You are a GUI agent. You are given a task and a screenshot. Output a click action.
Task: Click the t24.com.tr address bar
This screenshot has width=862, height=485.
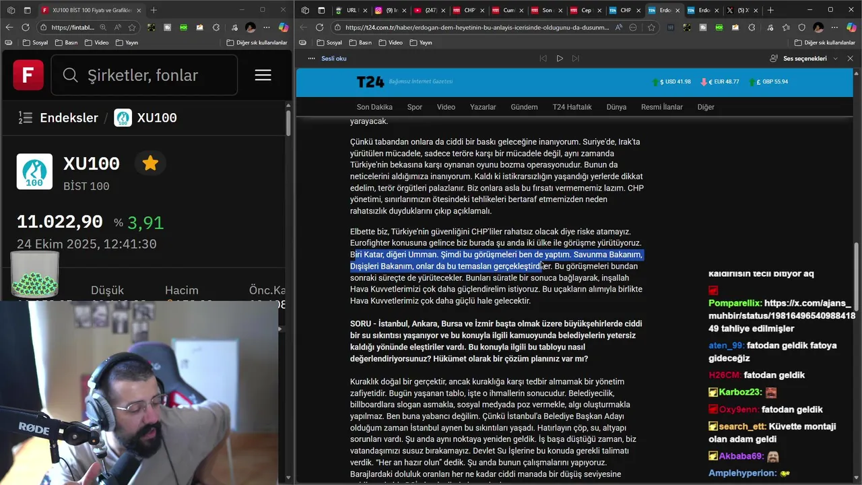coord(477,28)
